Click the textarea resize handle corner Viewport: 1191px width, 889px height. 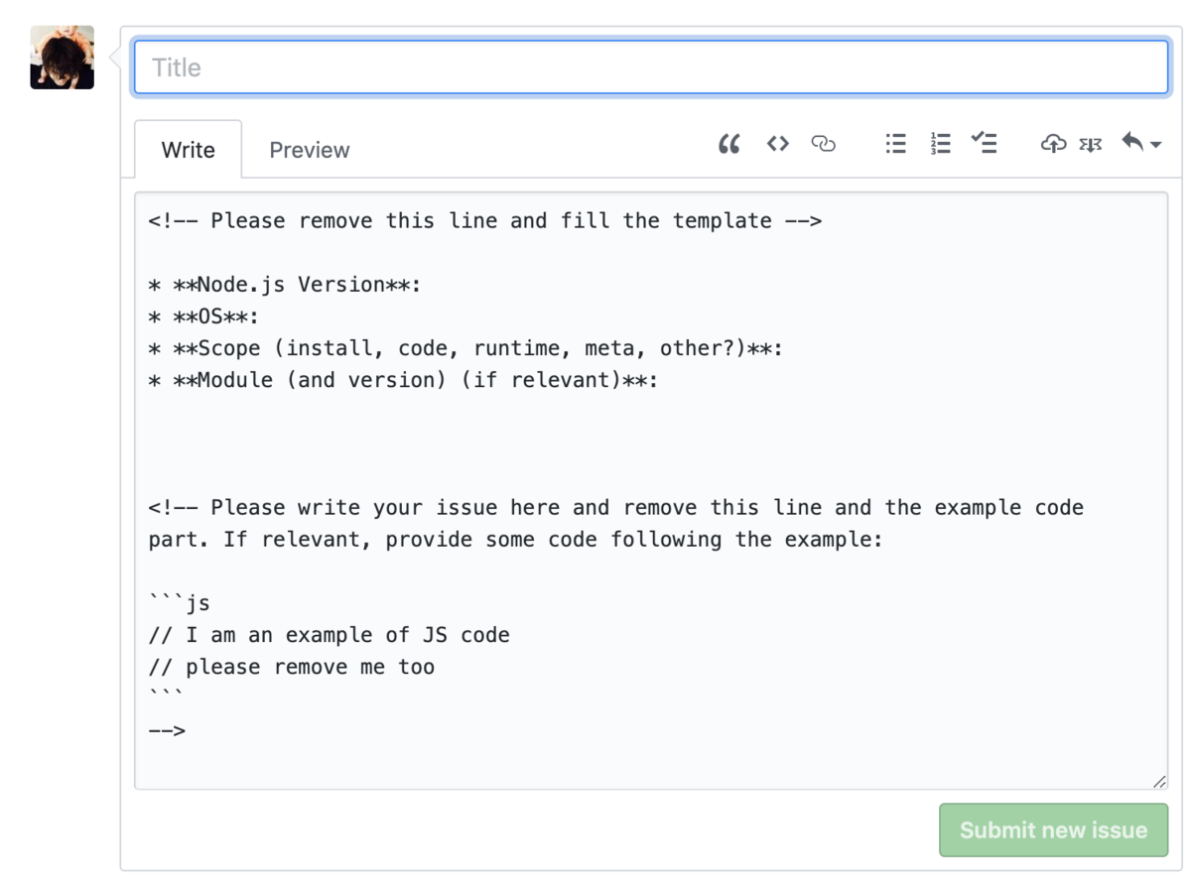pos(1159,781)
